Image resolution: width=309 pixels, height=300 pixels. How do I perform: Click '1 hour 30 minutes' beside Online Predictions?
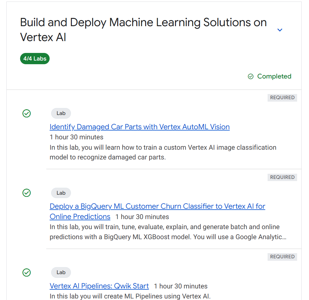(x=142, y=217)
